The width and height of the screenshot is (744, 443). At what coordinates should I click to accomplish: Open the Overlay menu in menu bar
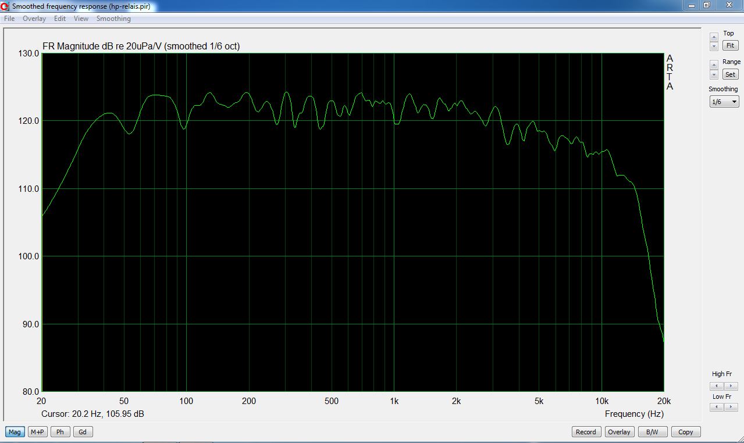(x=34, y=19)
